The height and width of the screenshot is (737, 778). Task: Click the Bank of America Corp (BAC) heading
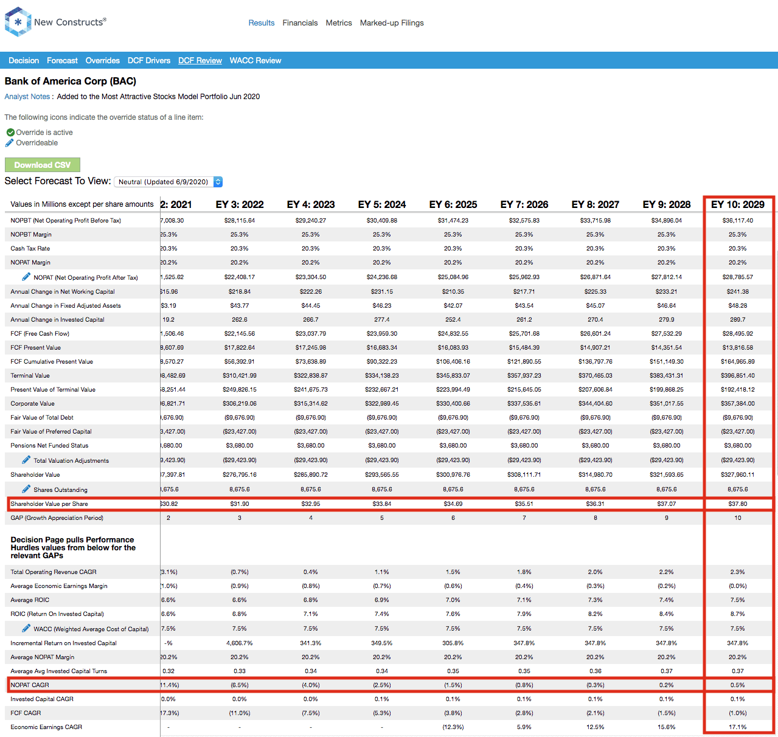[71, 81]
